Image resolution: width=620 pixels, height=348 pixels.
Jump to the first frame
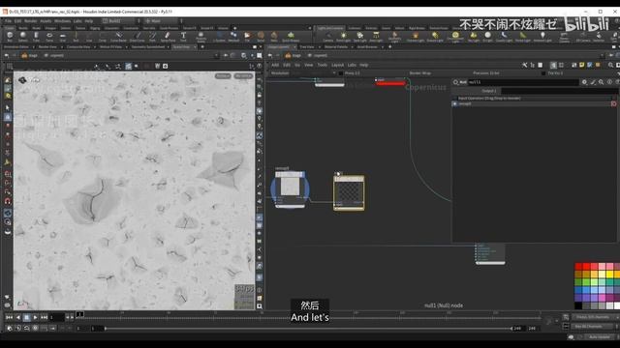[9, 317]
